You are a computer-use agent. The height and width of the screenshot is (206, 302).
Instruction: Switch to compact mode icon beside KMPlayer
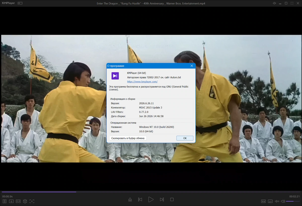click(x=20, y=3)
